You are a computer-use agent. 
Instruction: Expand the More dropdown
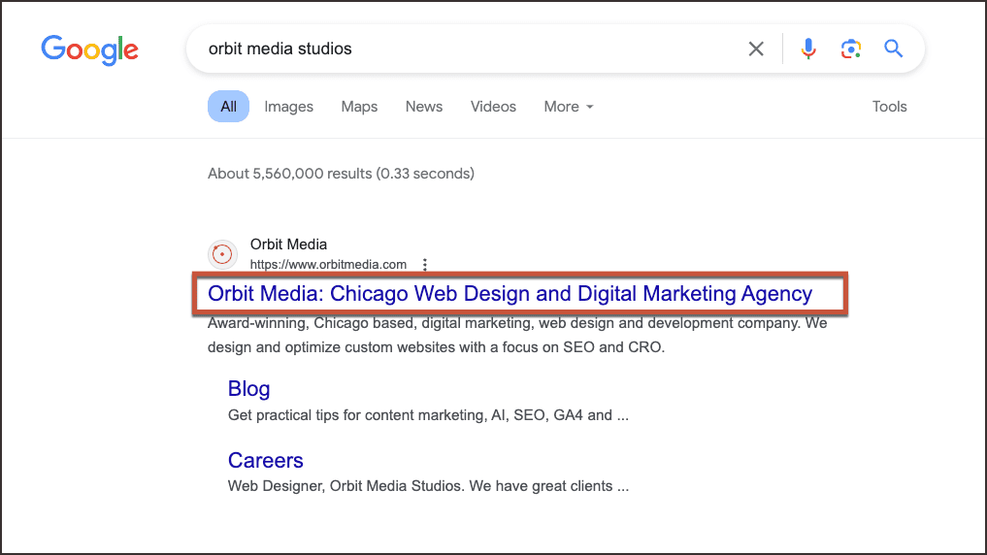tap(569, 107)
